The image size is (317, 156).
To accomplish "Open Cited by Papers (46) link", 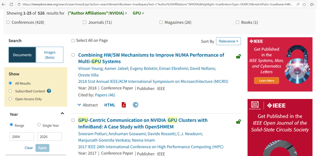I will pos(105,95).
